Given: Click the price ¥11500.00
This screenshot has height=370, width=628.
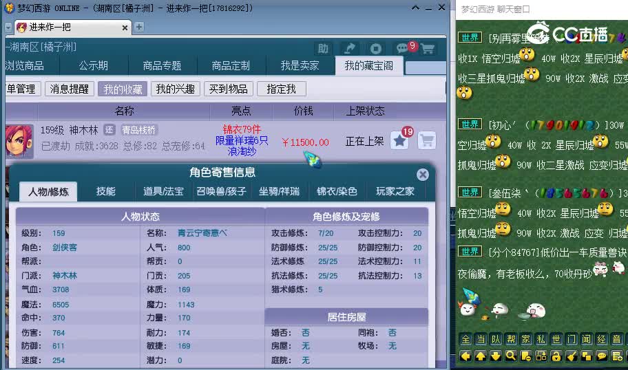Looking at the screenshot, I should point(305,142).
